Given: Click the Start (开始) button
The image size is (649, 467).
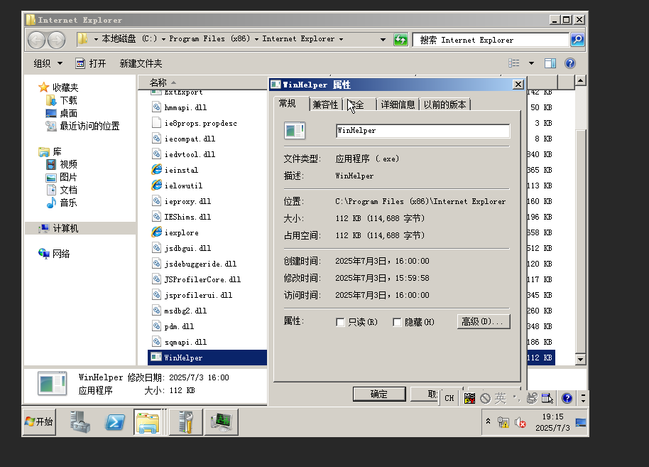Looking at the screenshot, I should (39, 422).
